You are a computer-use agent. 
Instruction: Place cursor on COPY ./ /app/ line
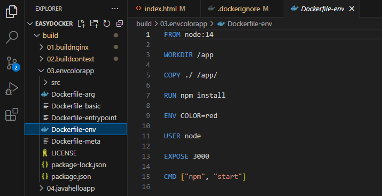(x=191, y=75)
